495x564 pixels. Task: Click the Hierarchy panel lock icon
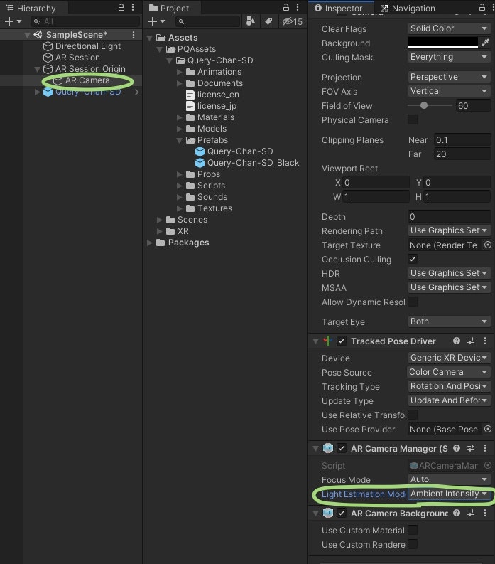pyautogui.click(x=121, y=7)
